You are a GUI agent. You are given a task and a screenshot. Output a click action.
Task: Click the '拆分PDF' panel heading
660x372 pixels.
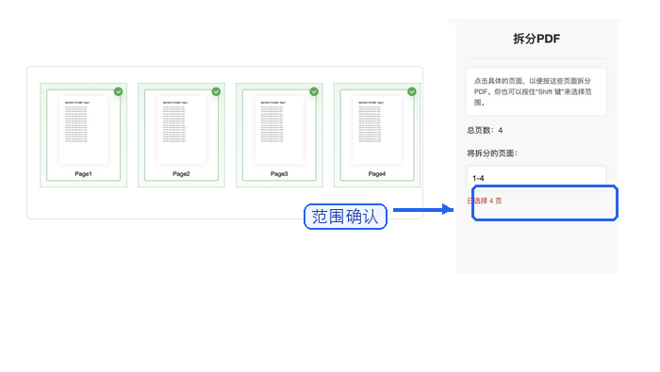coord(536,39)
